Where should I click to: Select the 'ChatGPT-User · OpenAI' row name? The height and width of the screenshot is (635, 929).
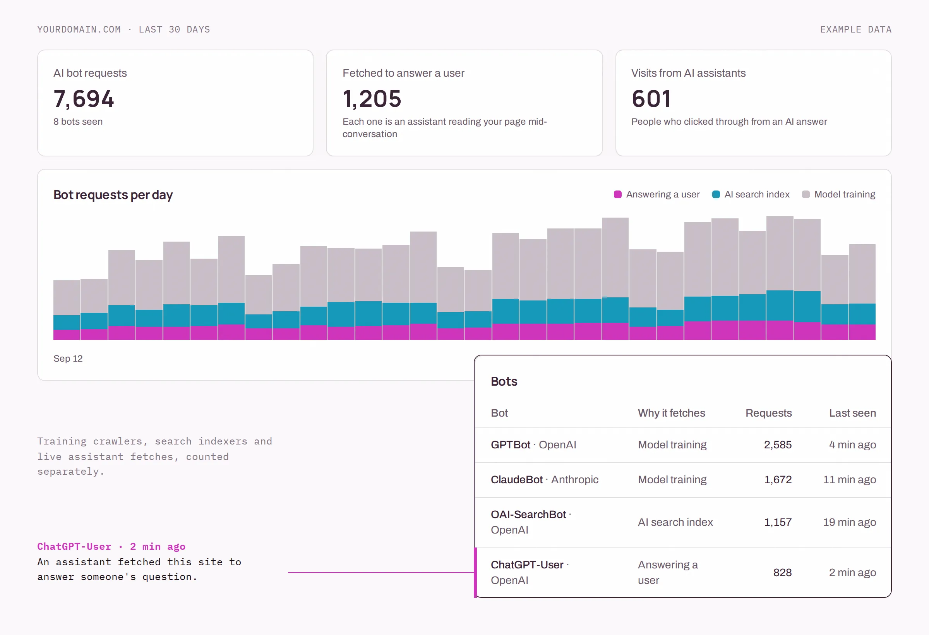[x=530, y=573]
